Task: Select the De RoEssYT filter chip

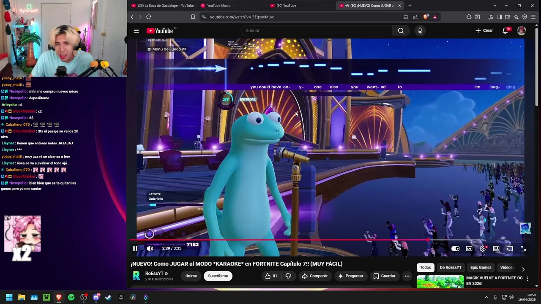Action: pyautogui.click(x=451, y=268)
